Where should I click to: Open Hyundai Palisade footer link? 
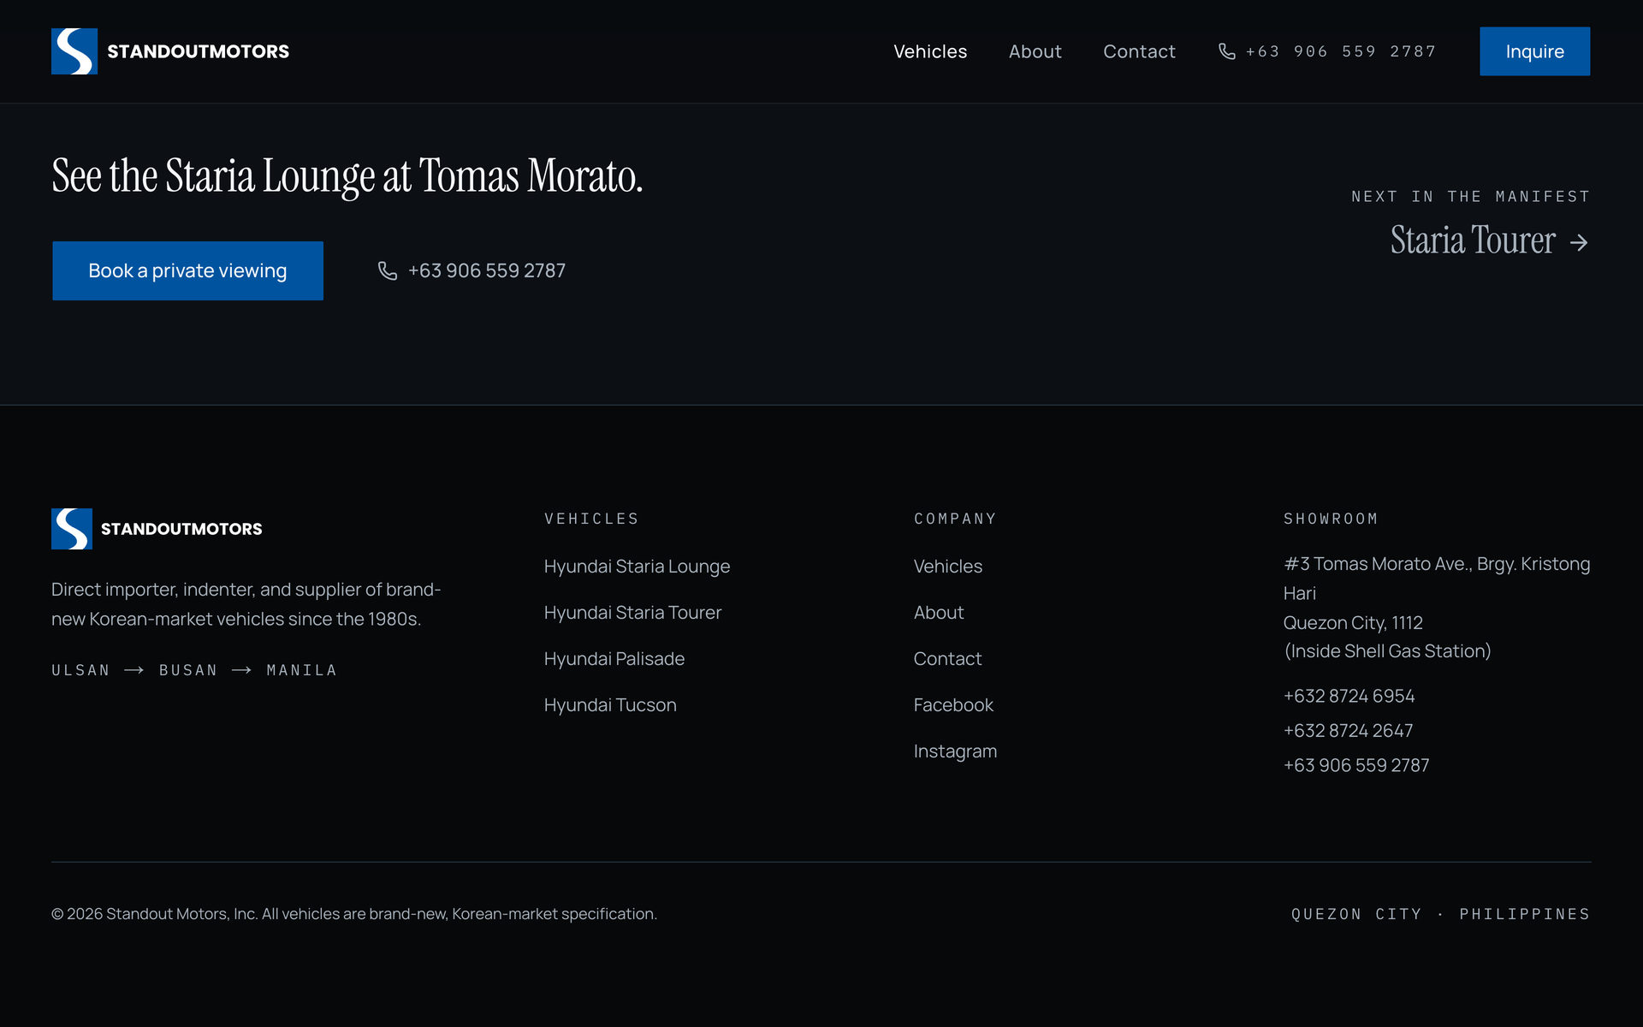[x=614, y=659]
